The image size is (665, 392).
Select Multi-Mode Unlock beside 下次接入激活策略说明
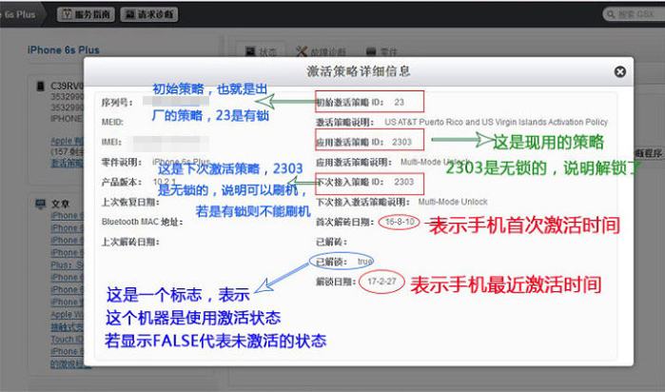[453, 202]
